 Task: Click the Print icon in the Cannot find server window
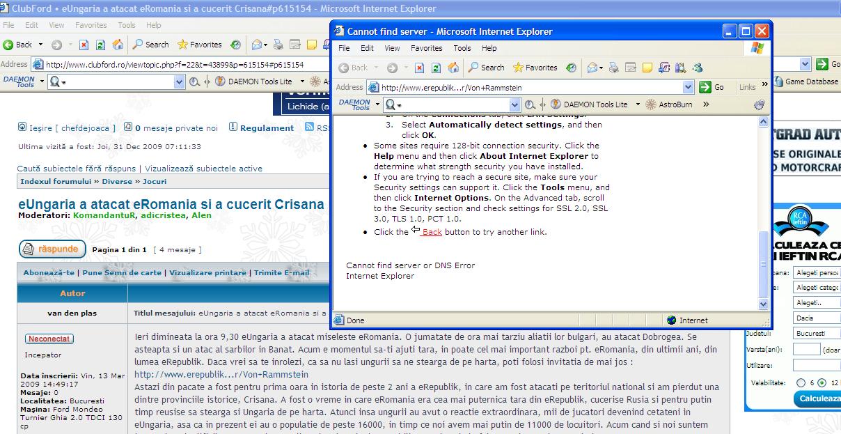coord(613,68)
